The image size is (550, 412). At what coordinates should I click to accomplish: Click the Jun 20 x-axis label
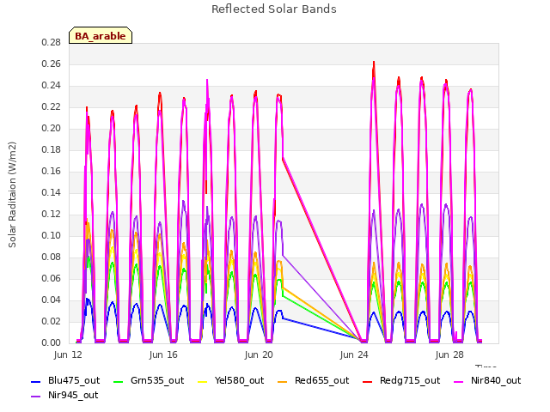pyautogui.click(x=259, y=354)
